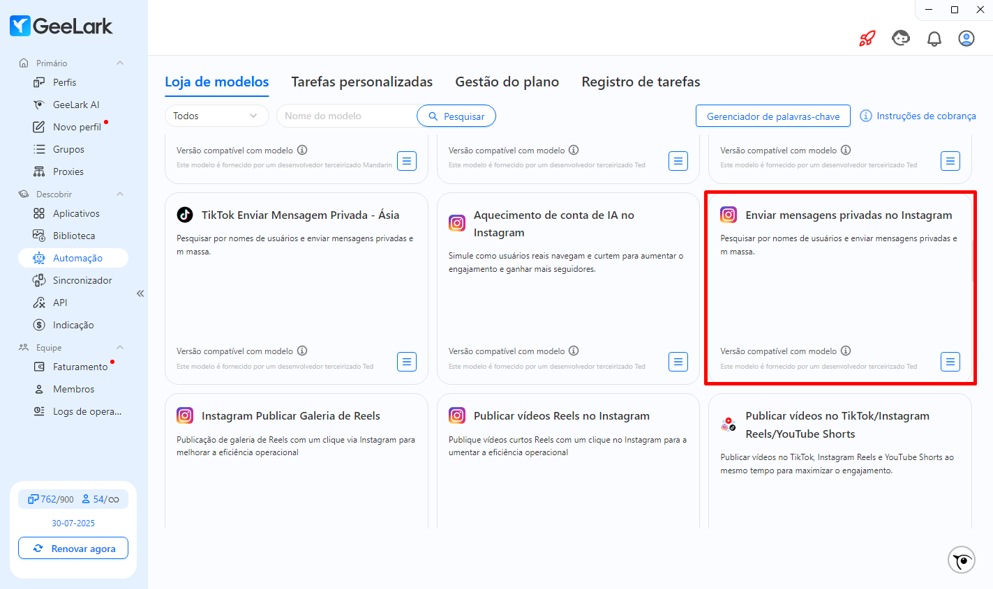The image size is (993, 589).
Task: Switch to Loja de modelos tab
Action: (217, 82)
